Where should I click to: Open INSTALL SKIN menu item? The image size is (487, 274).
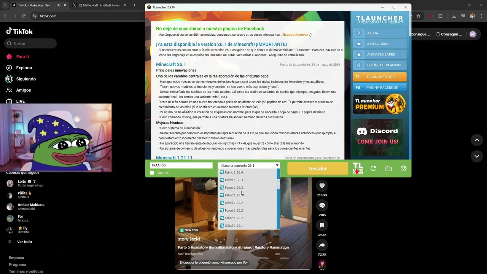tap(380, 44)
